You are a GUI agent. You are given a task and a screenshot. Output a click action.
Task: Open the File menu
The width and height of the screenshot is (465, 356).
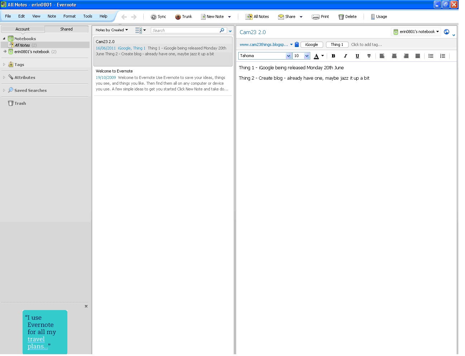[x=8, y=16]
